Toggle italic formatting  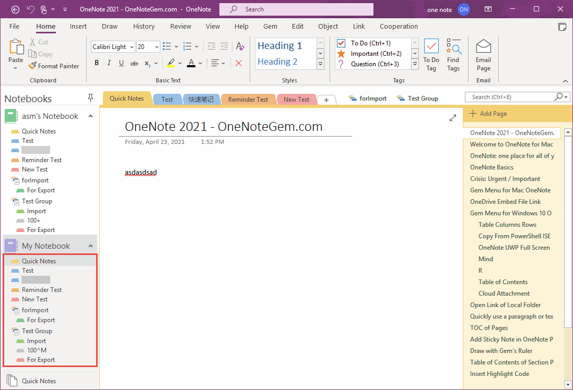pyautogui.click(x=109, y=63)
